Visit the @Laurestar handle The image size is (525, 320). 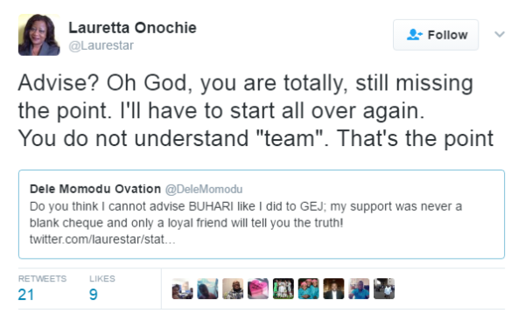tap(101, 45)
